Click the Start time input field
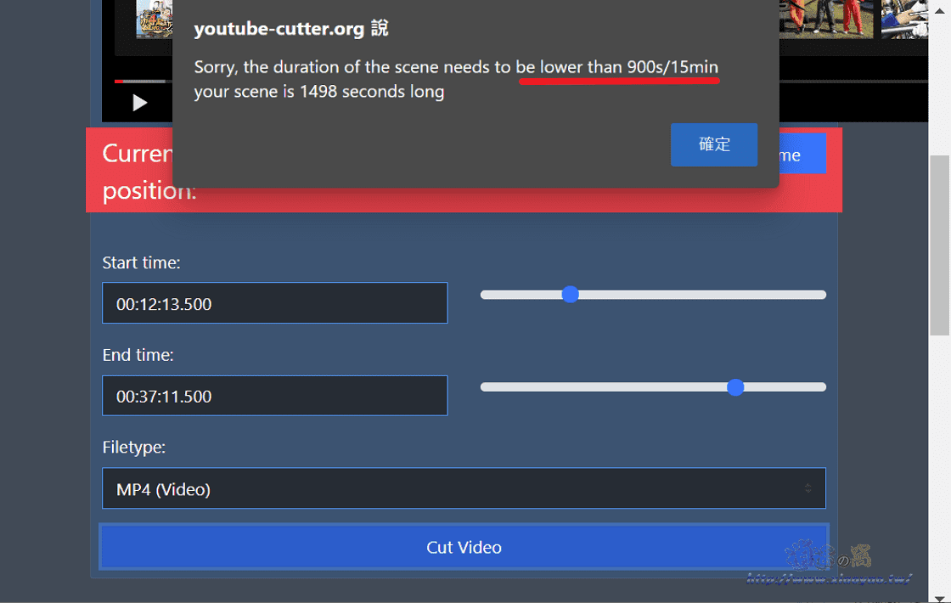The width and height of the screenshot is (951, 603). [x=275, y=302]
